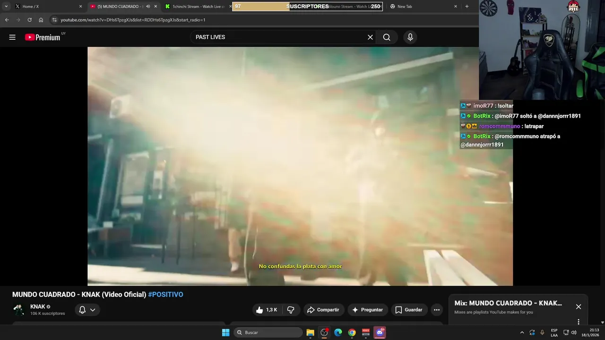605x340 pixels.
Task: Start voice search with microphone
Action: click(x=410, y=37)
